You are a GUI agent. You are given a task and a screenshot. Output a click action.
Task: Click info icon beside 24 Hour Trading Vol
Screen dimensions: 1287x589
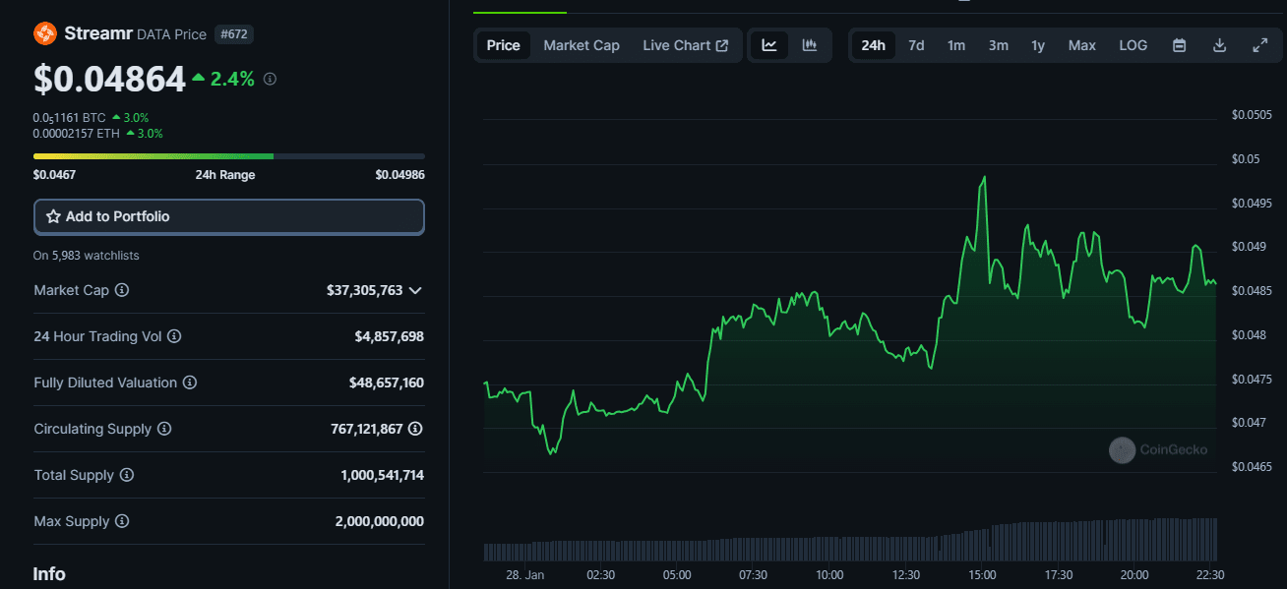(174, 336)
